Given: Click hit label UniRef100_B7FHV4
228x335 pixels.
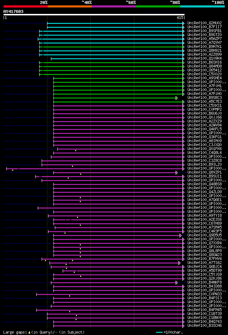Looking at the screenshot, I should (204, 259).
